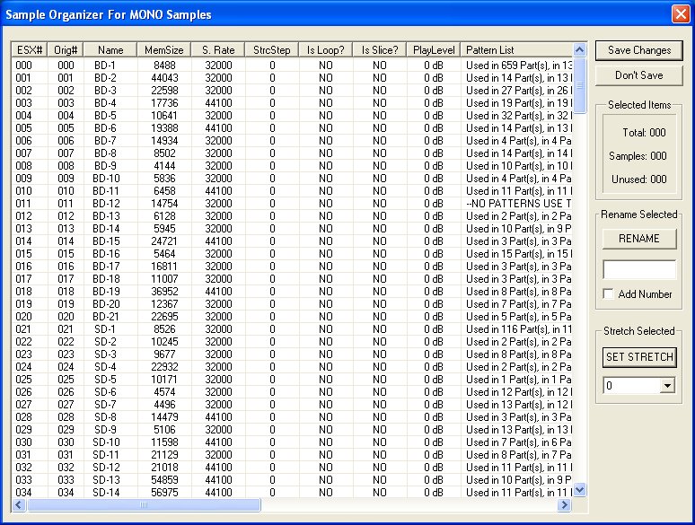Open the stretch value dropdown
Image resolution: width=695 pixels, height=525 pixels.
pyautogui.click(x=667, y=385)
